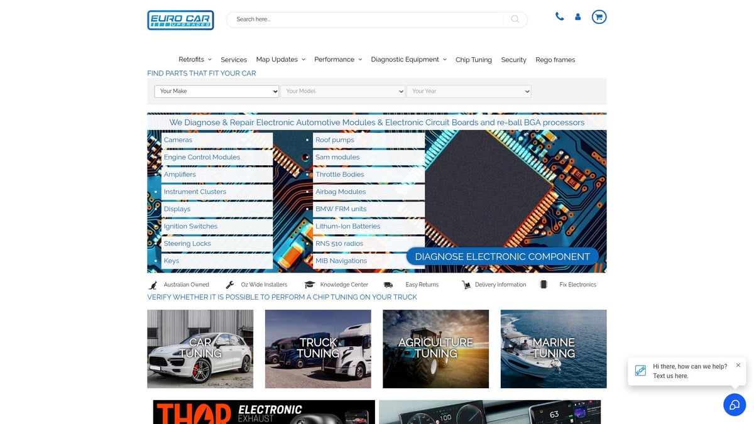Screen dimensions: 754x424
Task: Click the phone icon in header
Action: click(559, 17)
